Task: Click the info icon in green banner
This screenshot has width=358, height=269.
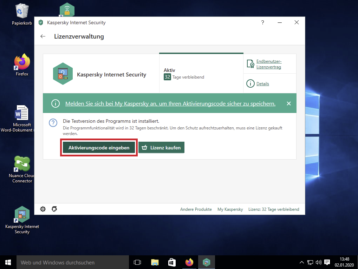Action: (x=56, y=103)
